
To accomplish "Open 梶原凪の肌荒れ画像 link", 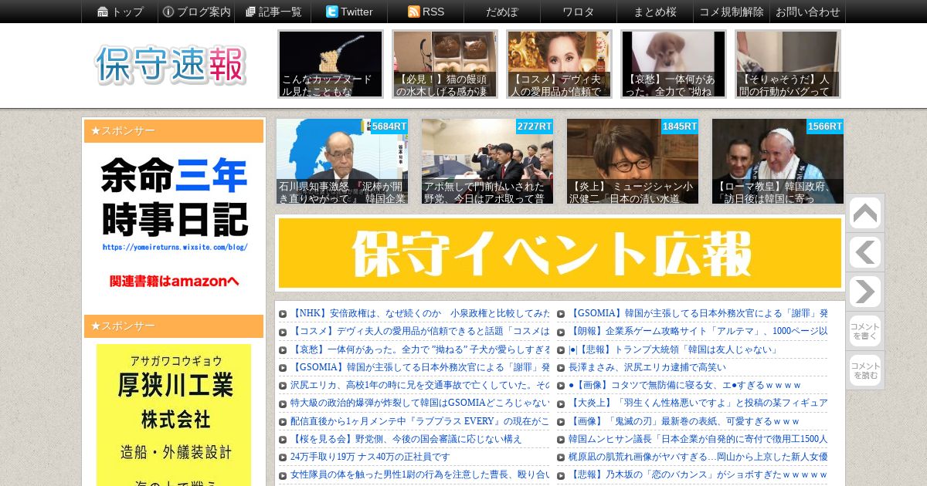I will [698, 457].
